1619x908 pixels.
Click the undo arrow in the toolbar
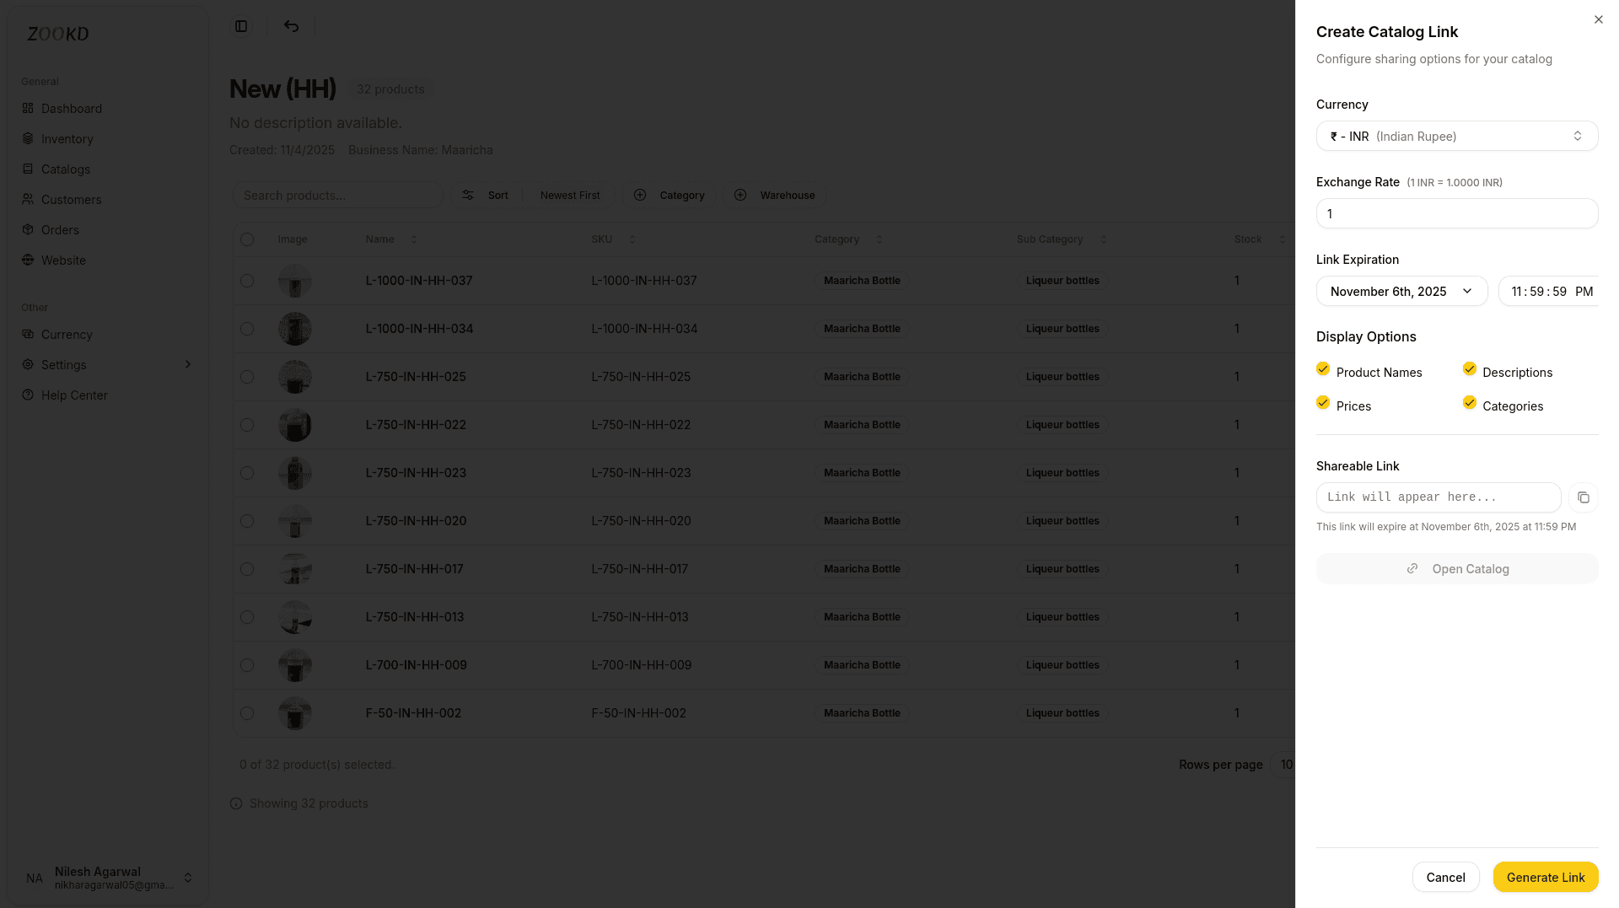coord(291,26)
